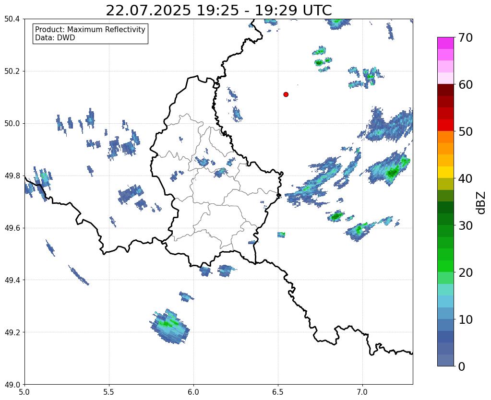The image size is (491, 400).
Task: Click the latitude tick label '49.8'
Action: pos(12,176)
